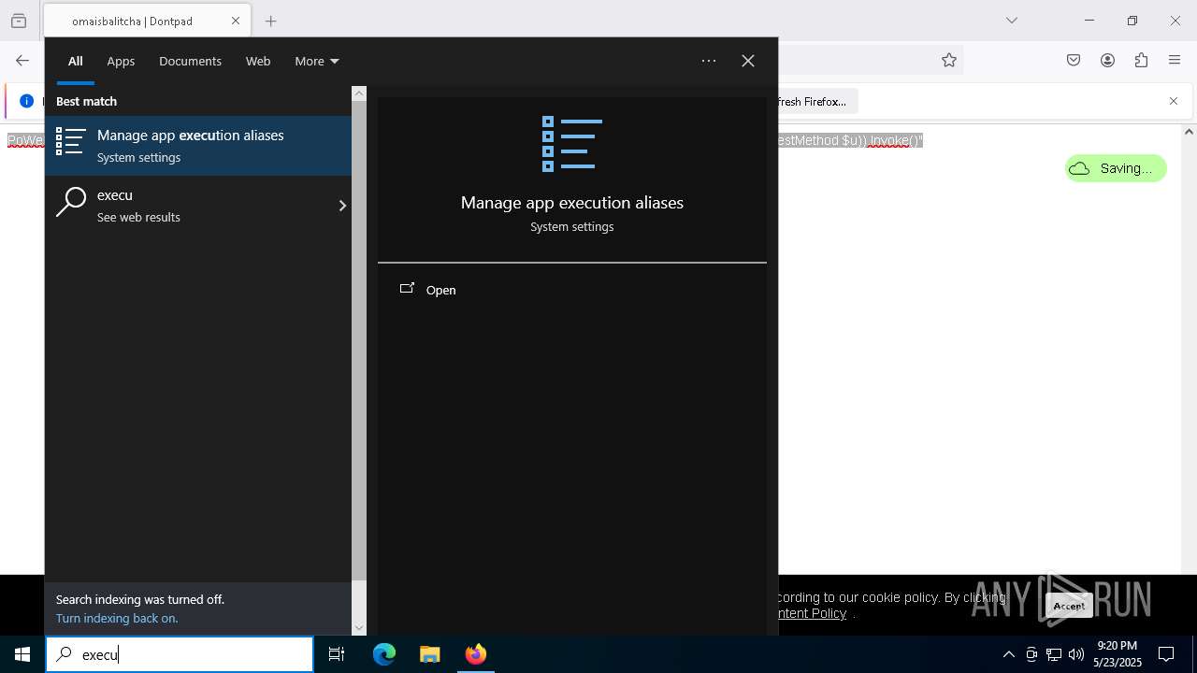Screen dimensions: 1197x673
Task: Expand the More filters dropdown
Action: 316,61
